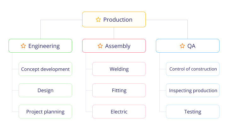Select the Electric item
Screen dimensions: 228x131
tap(119, 112)
